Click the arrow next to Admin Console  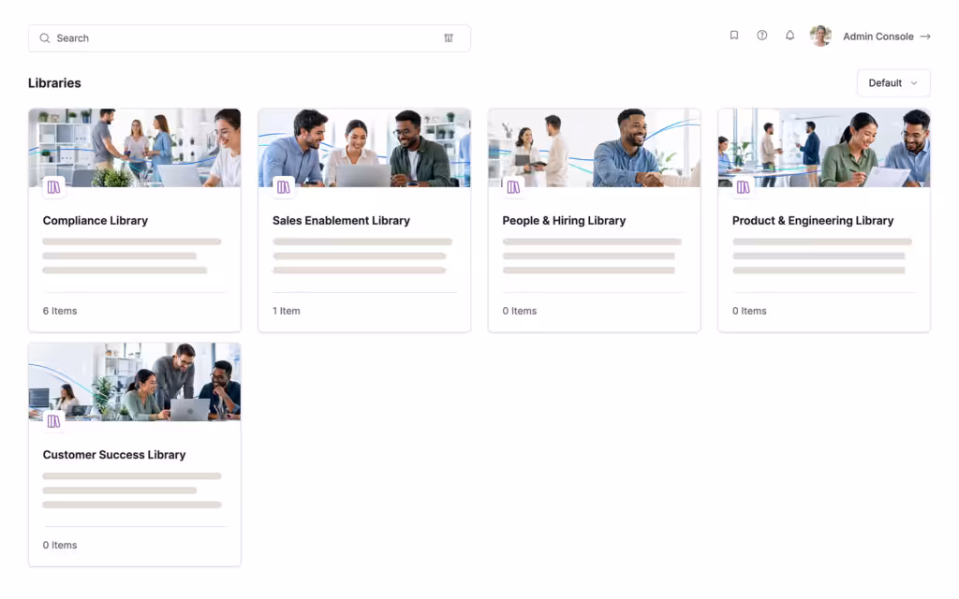click(x=925, y=37)
